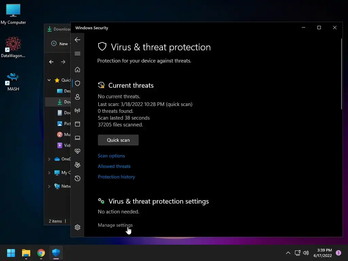
Task: Open App & browser control sidebar icon
Action: point(77,124)
